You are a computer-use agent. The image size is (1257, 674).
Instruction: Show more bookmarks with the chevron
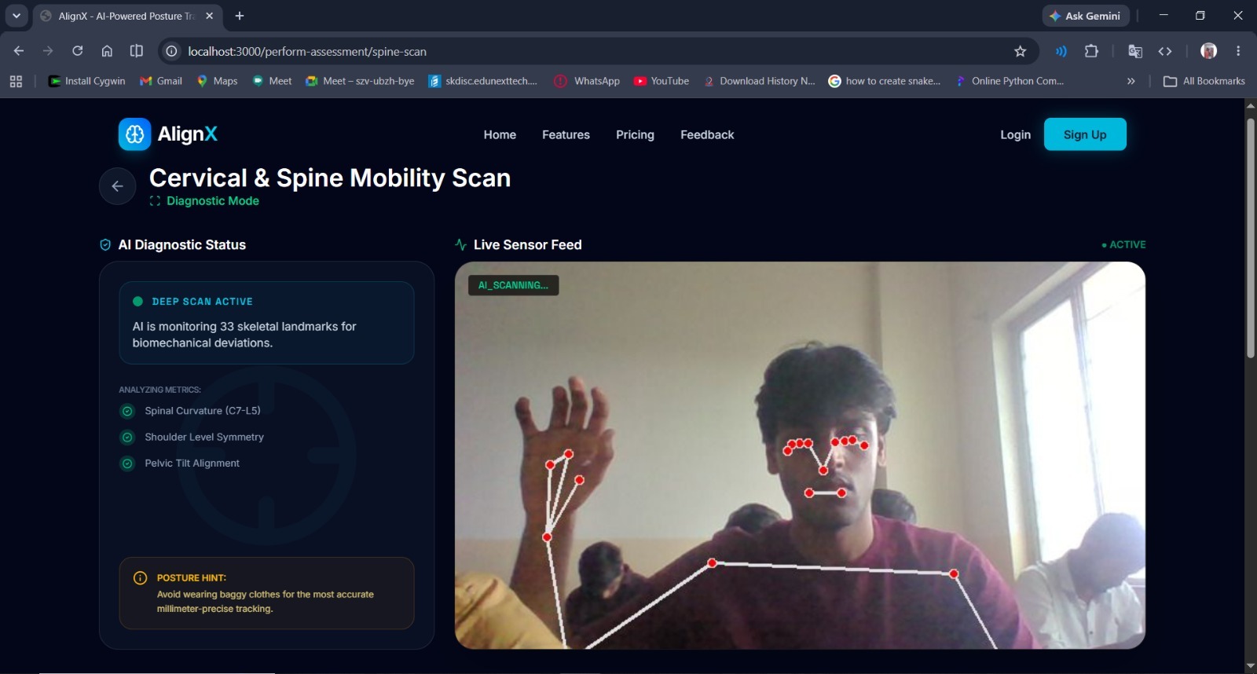[1131, 81]
